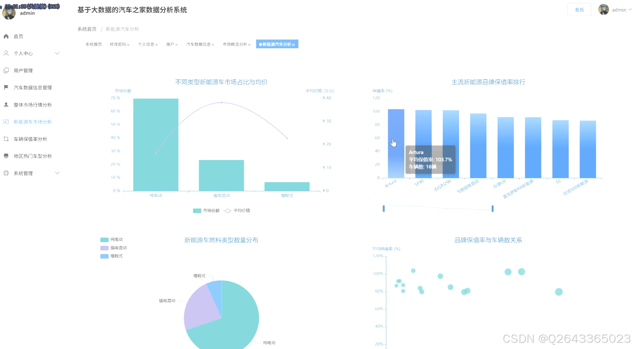Open 车辆保值率分析 in the sidebar
The height and width of the screenshot is (349, 632).
pos(30,139)
